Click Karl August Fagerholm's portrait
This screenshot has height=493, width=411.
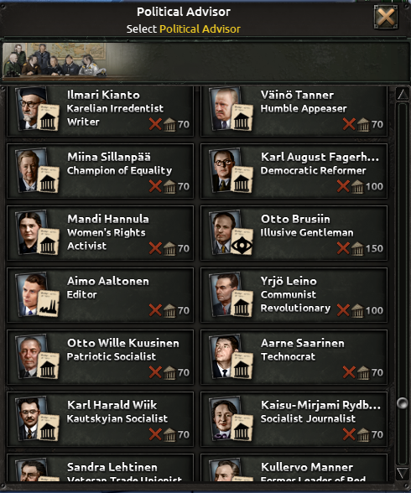click(x=226, y=171)
